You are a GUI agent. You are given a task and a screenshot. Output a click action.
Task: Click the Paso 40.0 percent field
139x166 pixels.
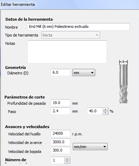95,111
